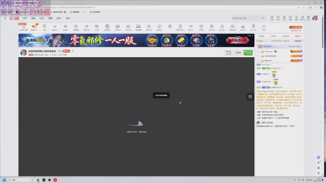This screenshot has width=326, height=183.
Task: Open the tasks icon beside the avatar
Action: [308, 17]
